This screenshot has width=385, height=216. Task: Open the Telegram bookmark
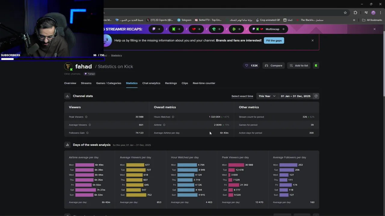pos(184,20)
